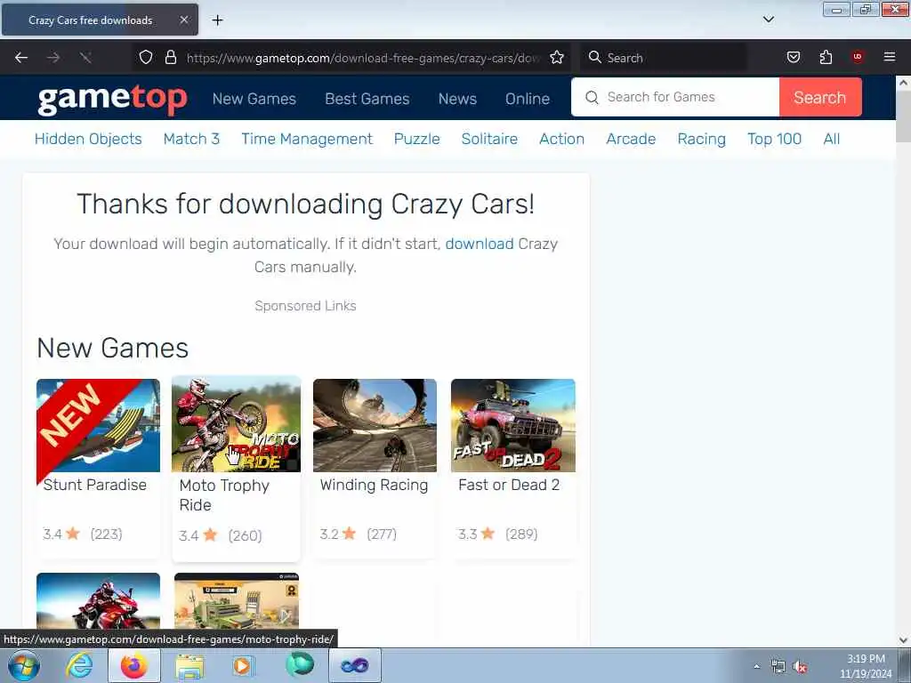Screen dimensions: 911x683
Task: Click the Show desktop strip at taskbar end
Action: pos(907,665)
